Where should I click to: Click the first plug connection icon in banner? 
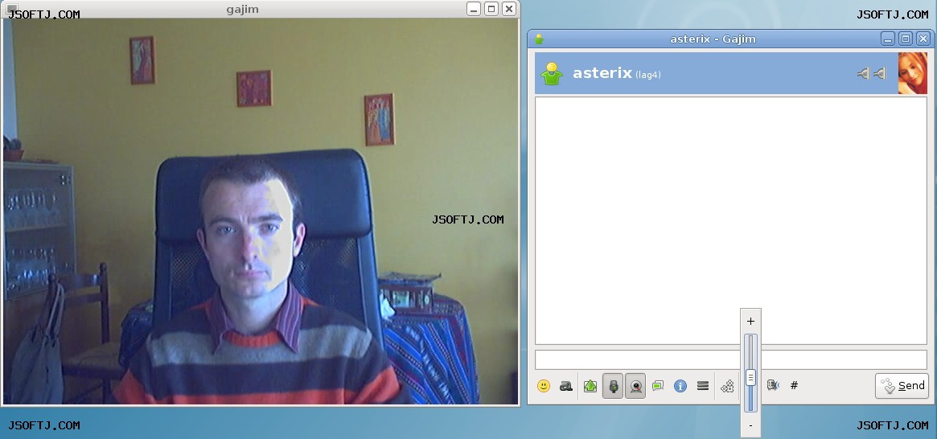pyautogui.click(x=863, y=73)
